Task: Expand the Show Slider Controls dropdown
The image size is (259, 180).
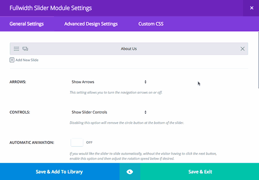Action: click(x=109, y=112)
